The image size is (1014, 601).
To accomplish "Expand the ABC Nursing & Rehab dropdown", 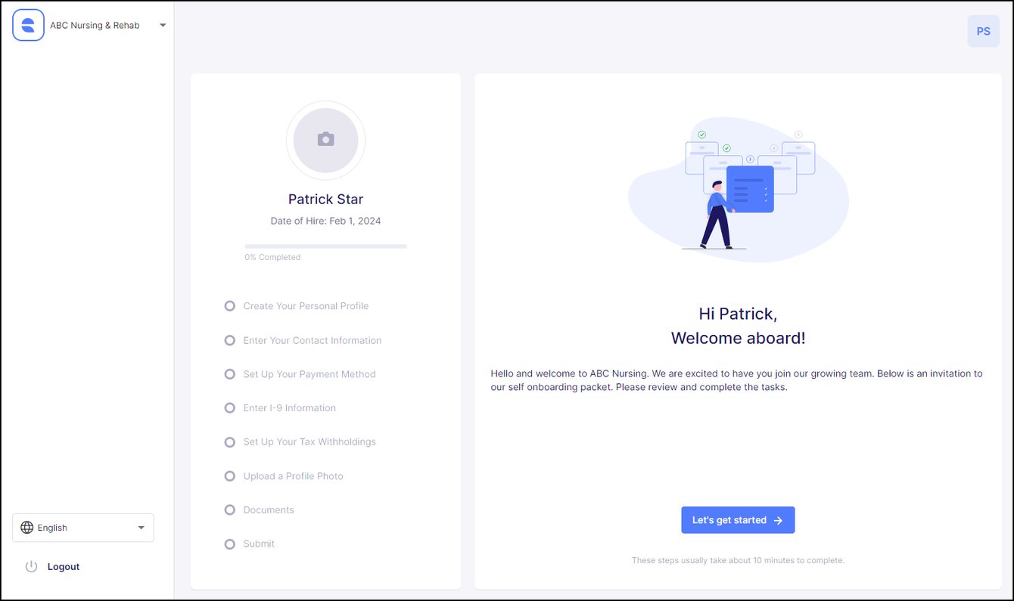I will point(162,25).
